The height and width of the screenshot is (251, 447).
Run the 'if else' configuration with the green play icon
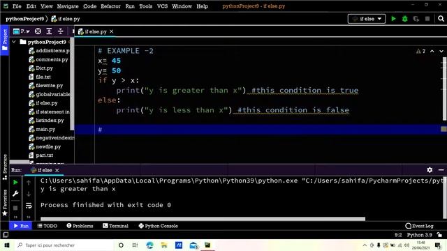(x=393, y=19)
